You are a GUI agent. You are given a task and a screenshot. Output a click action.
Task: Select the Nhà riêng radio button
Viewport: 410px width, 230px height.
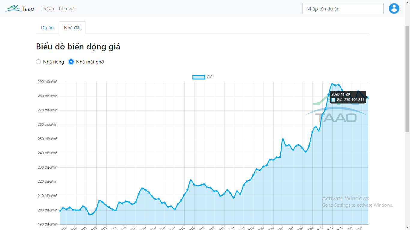(38, 62)
